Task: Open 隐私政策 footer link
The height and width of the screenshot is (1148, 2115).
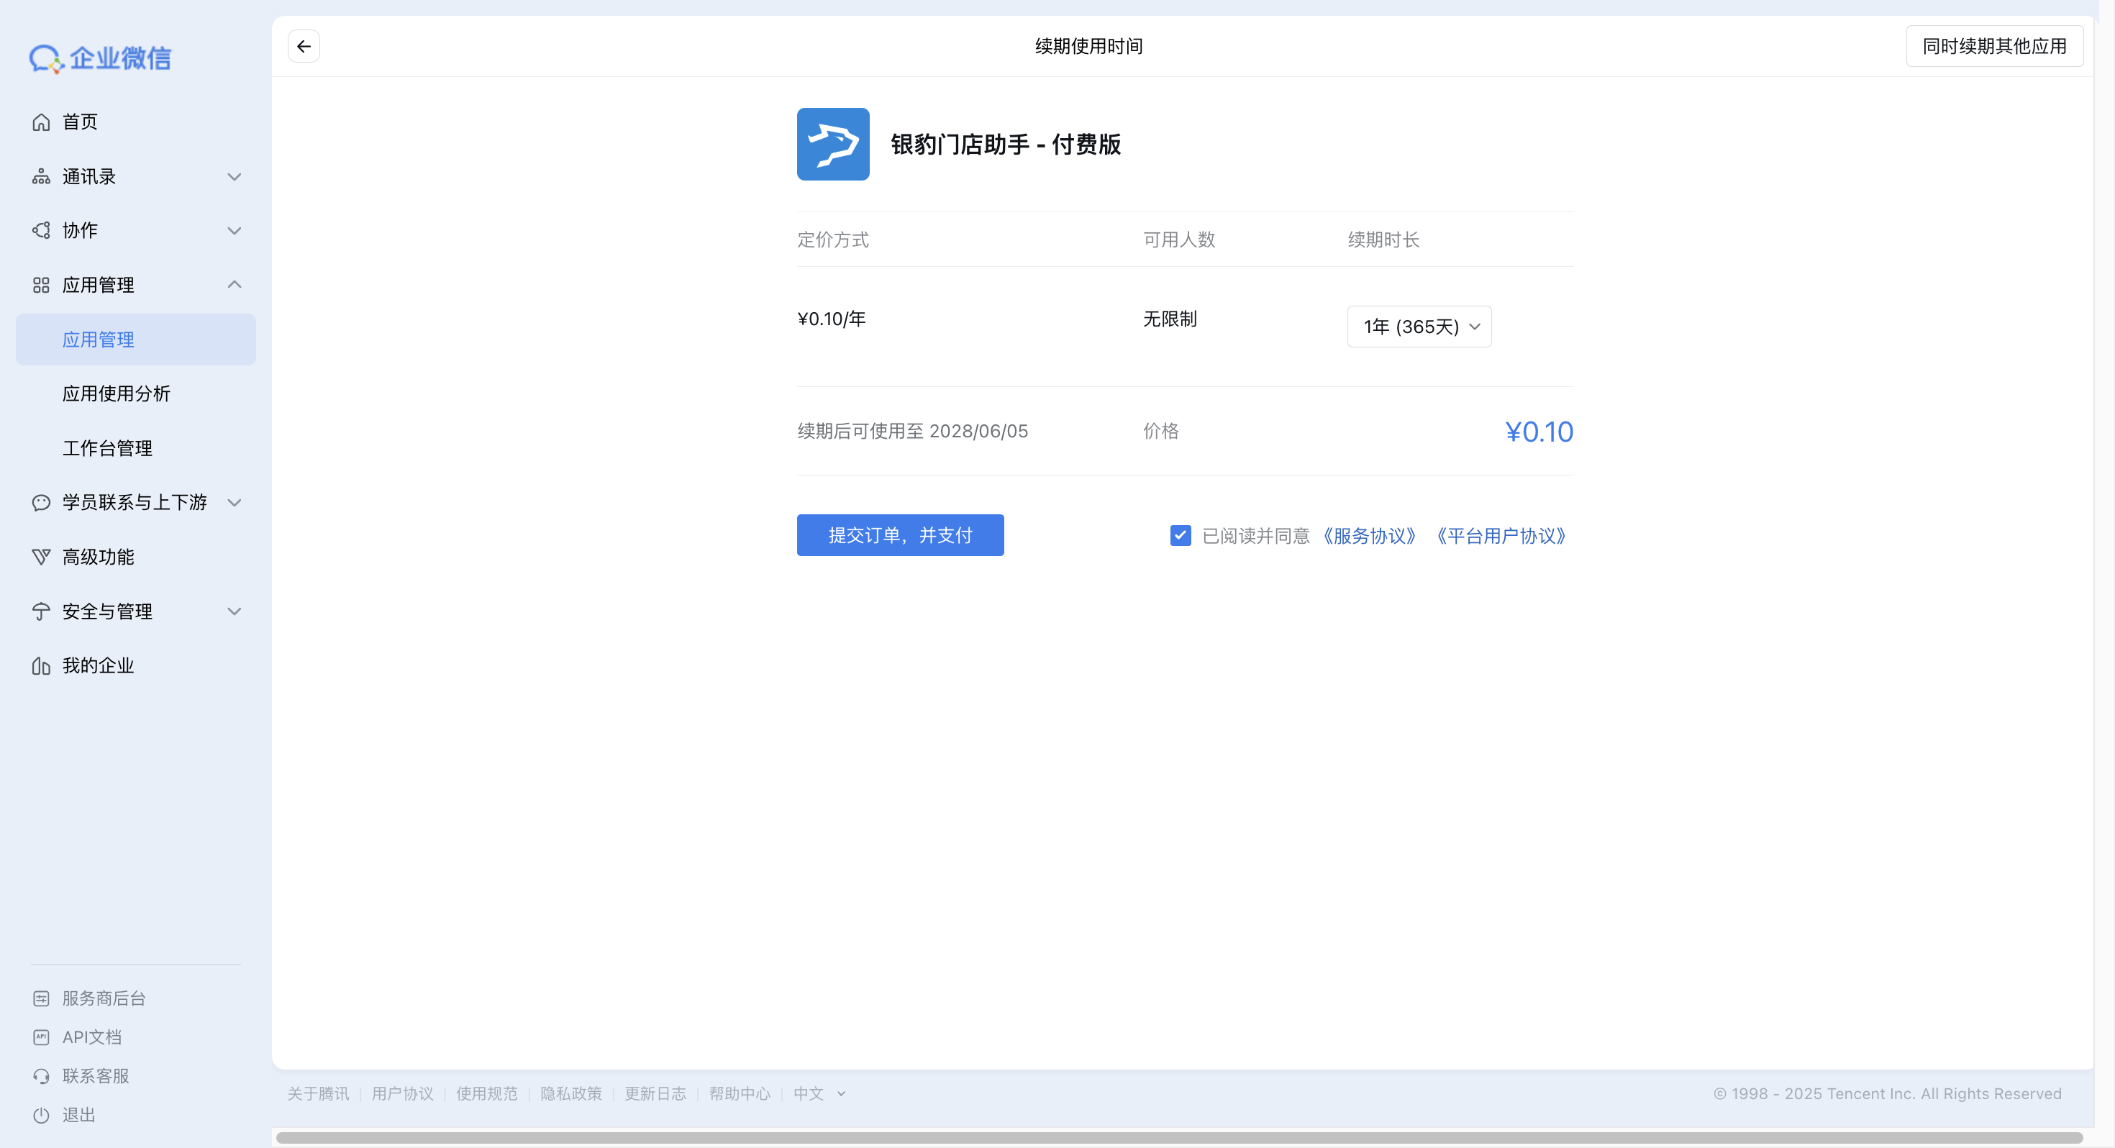Action: (570, 1094)
